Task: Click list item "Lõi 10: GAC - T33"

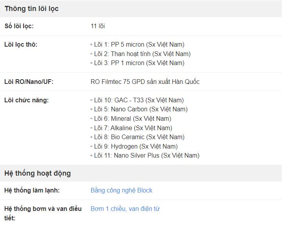Action: [139, 100]
